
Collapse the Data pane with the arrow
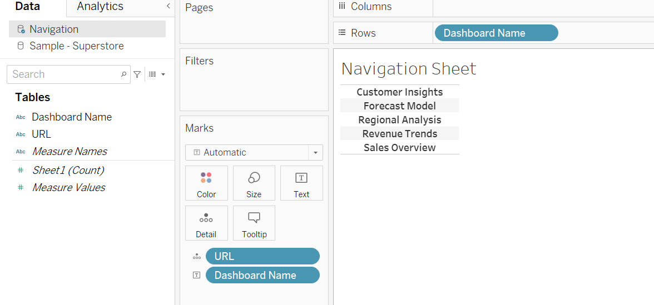(x=169, y=6)
